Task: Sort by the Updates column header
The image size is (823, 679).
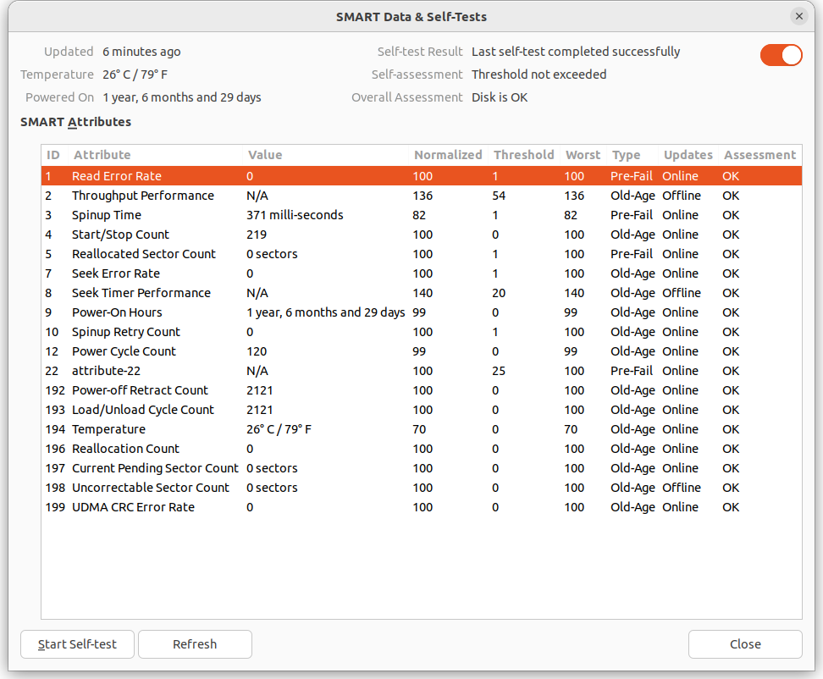Action: click(688, 155)
